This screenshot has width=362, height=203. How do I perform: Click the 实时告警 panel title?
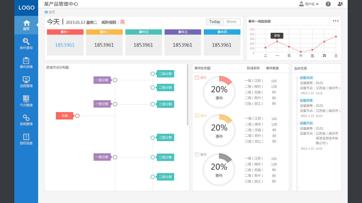coord(301,68)
